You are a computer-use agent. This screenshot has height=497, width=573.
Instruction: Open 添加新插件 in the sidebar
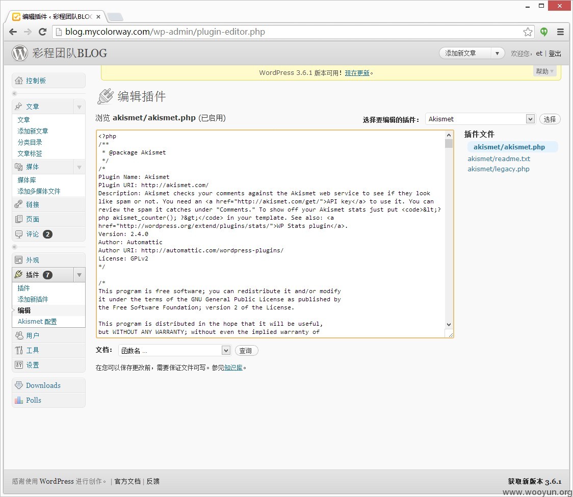[x=33, y=299]
